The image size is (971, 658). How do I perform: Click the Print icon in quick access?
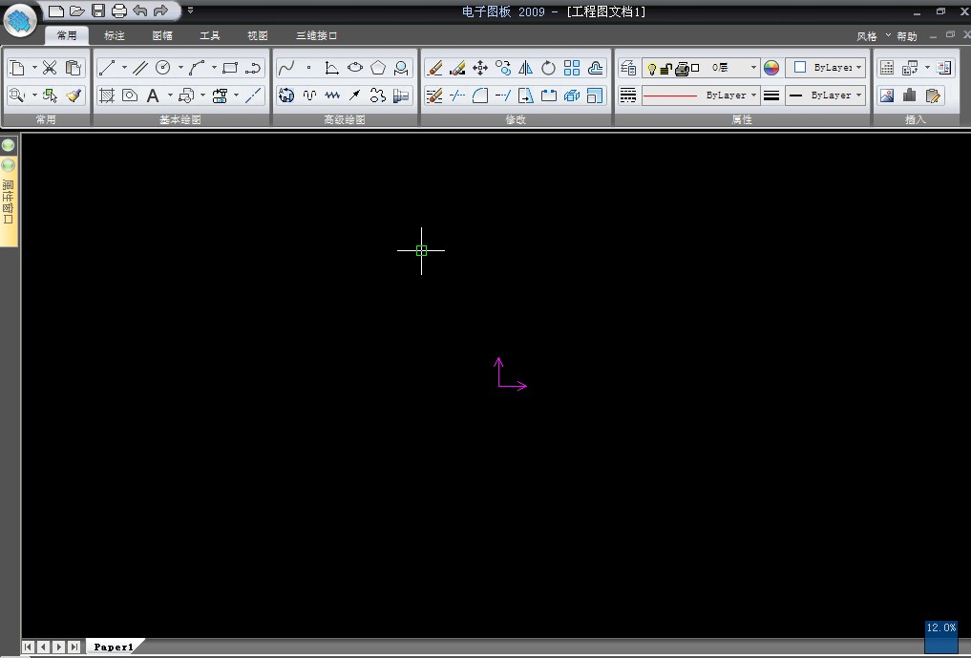119,11
